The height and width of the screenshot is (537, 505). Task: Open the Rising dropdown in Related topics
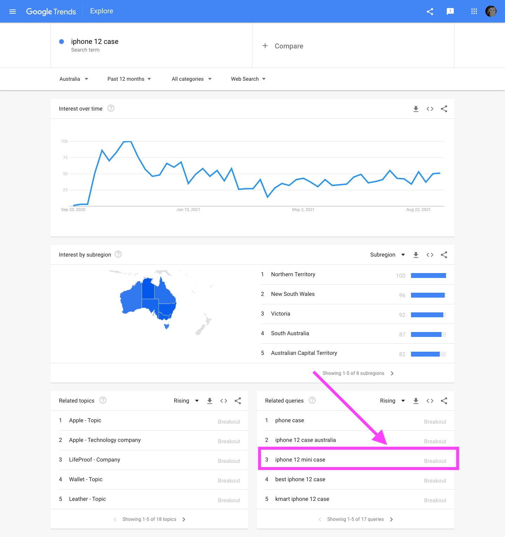tap(186, 401)
